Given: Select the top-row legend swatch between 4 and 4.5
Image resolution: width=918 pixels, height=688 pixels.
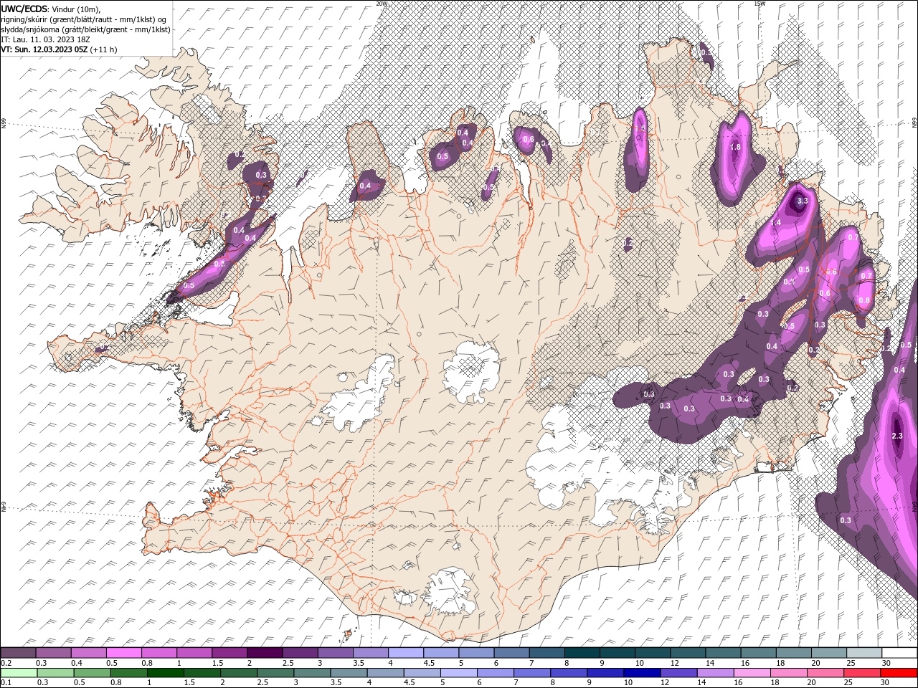Looking at the screenshot, I should click(x=404, y=653).
